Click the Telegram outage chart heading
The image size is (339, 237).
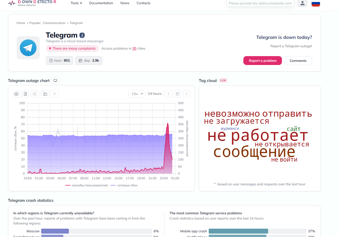coord(29,81)
